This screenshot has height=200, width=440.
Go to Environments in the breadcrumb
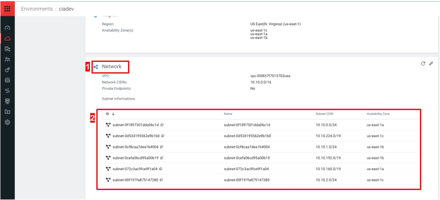(x=37, y=9)
